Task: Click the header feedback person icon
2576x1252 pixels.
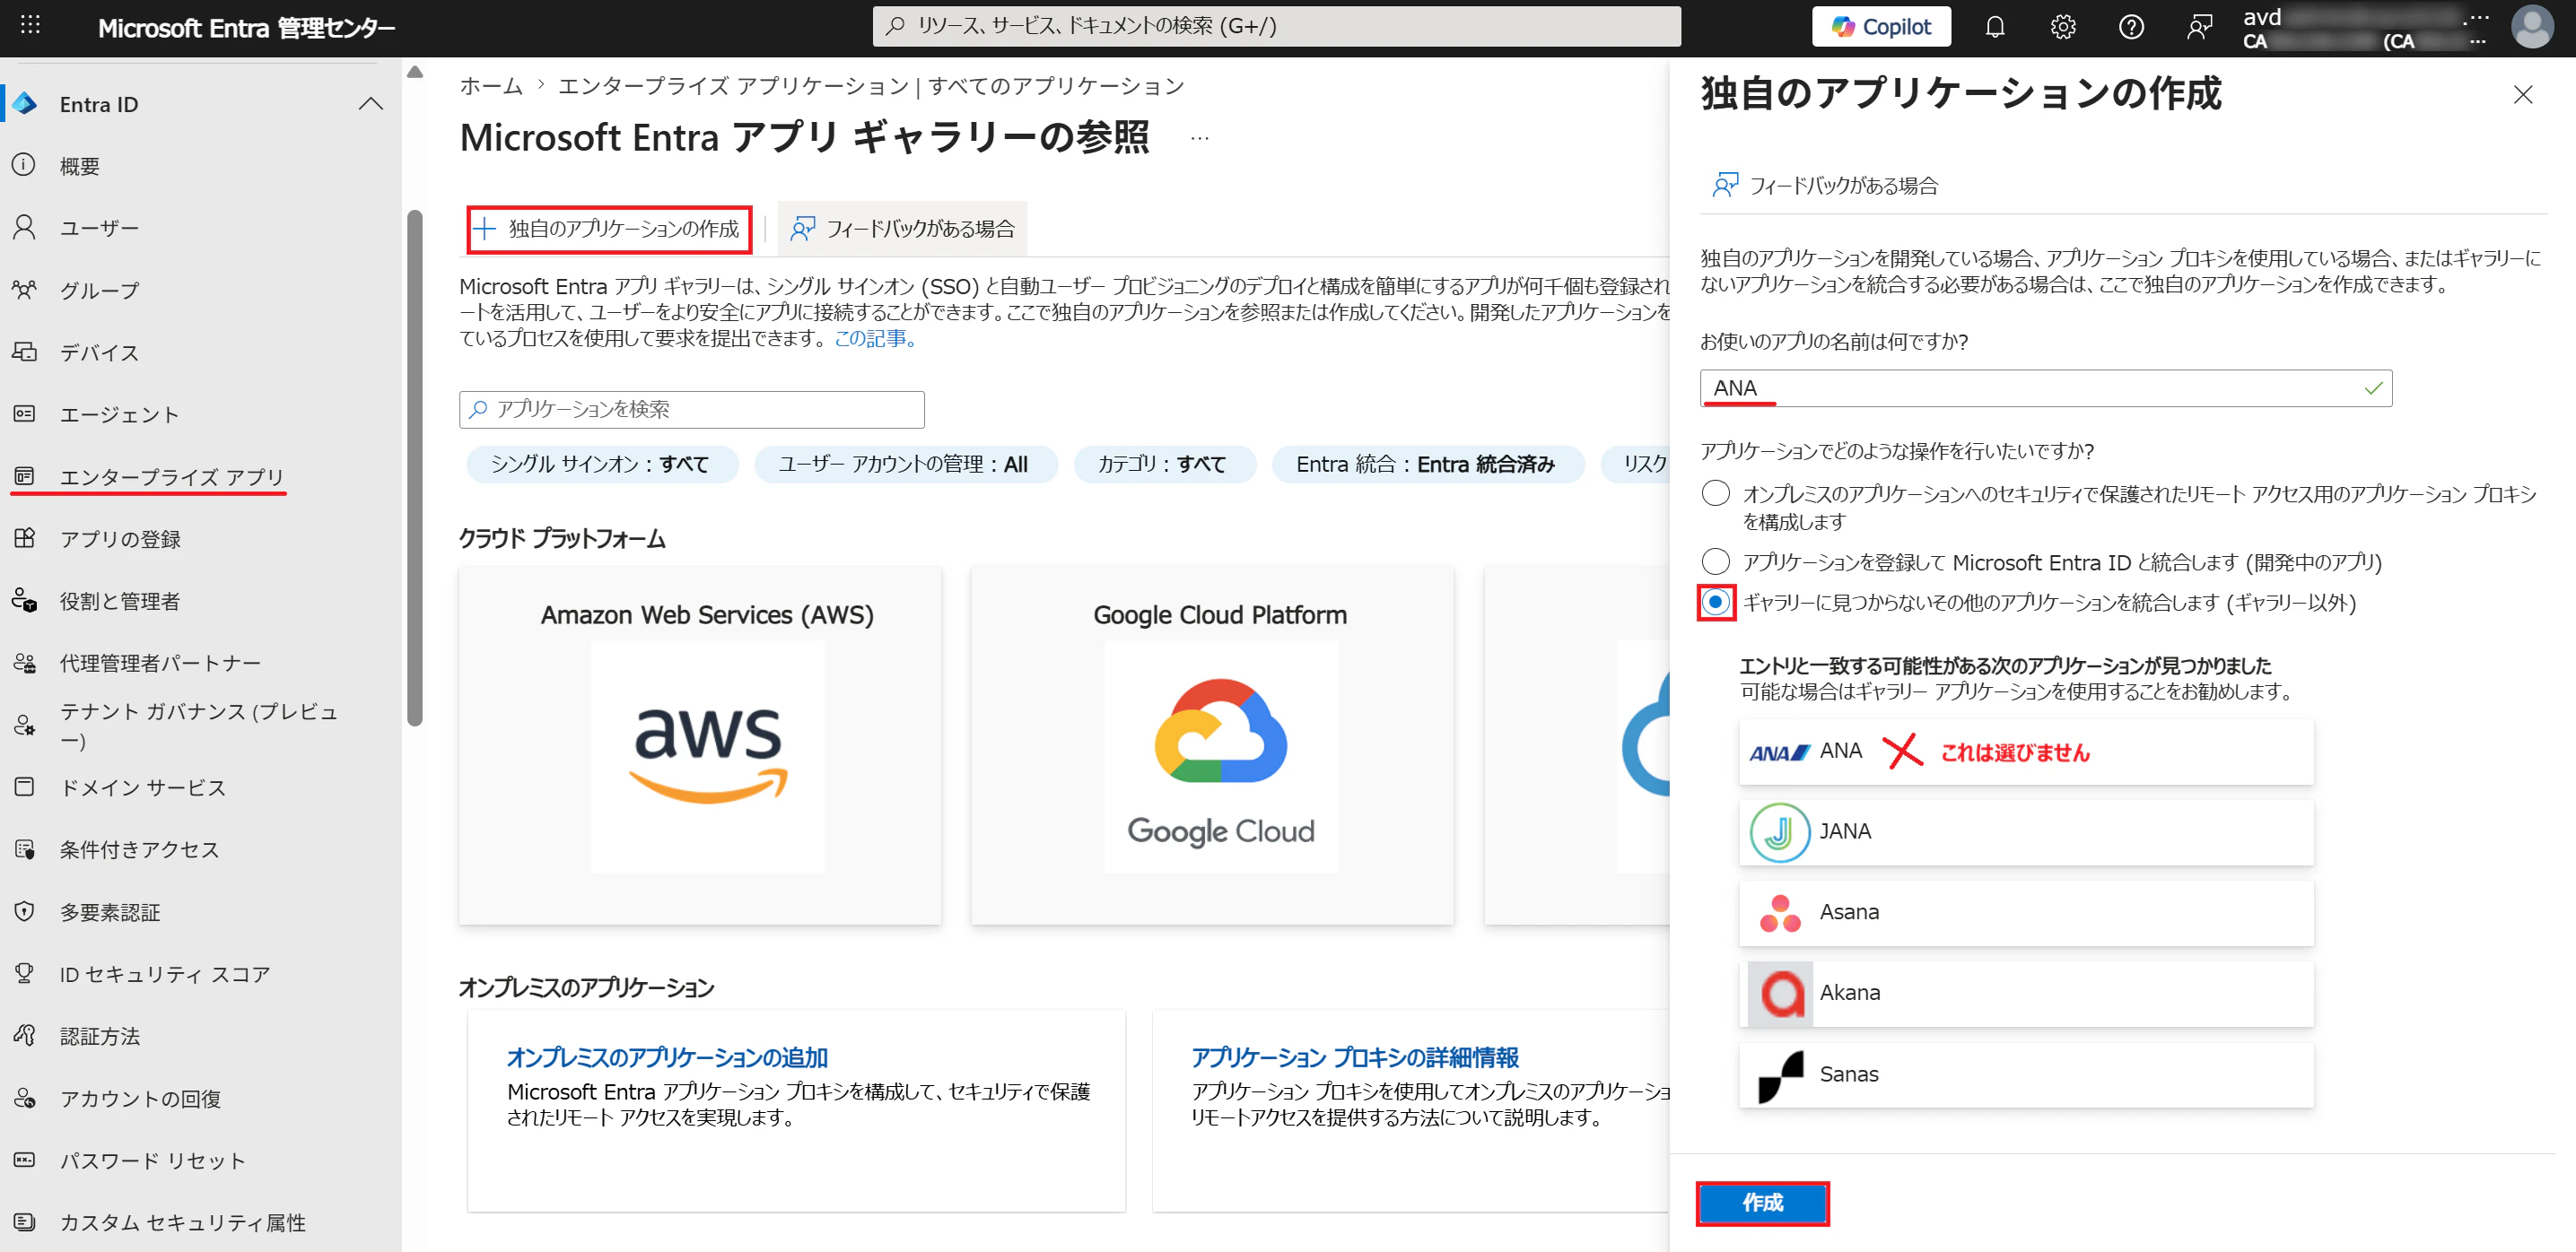Action: coord(2199,27)
